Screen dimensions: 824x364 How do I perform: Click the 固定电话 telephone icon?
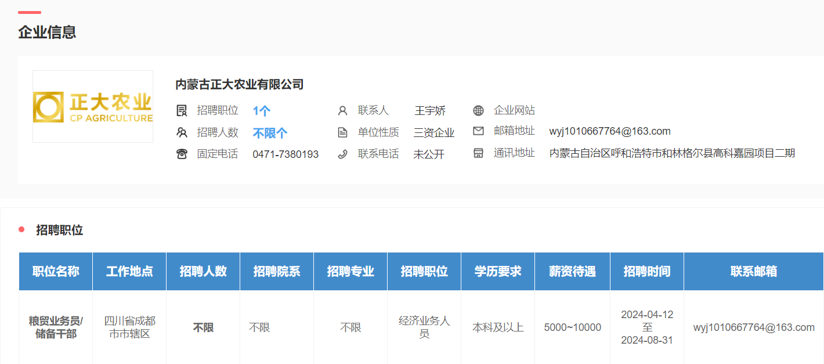click(x=182, y=154)
